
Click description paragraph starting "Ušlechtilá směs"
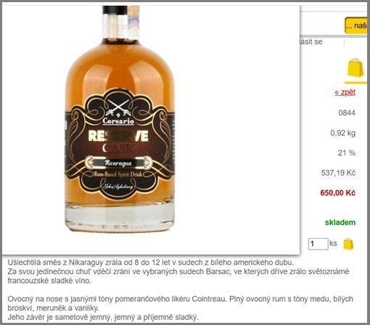pyautogui.click(x=178, y=271)
